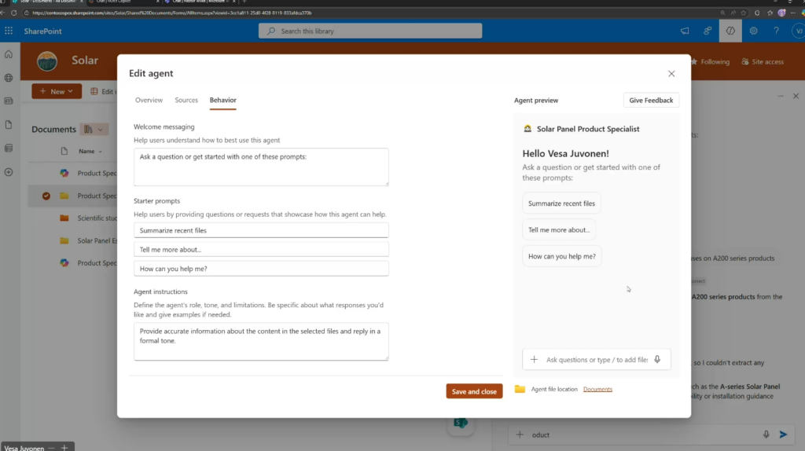Open the My lists icon in left rail
This screenshot has height=451, width=805.
(9, 148)
